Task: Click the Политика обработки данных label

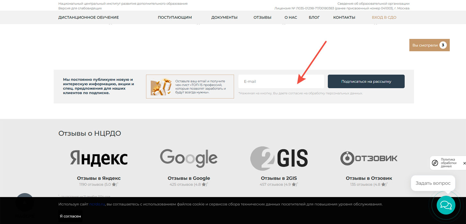Action: pyautogui.click(x=449, y=163)
